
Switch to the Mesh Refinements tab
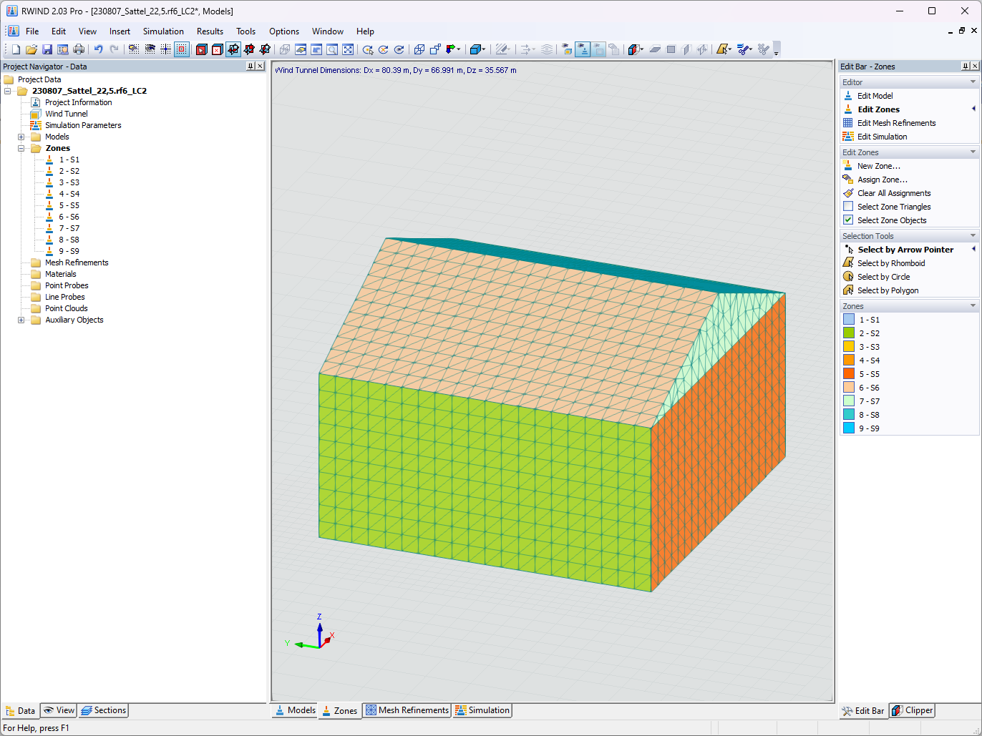click(407, 710)
